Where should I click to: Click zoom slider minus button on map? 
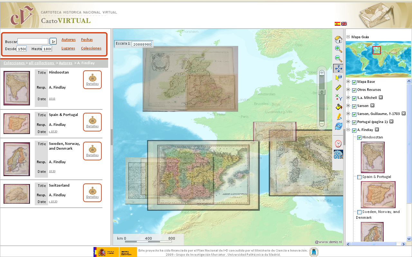point(322,123)
